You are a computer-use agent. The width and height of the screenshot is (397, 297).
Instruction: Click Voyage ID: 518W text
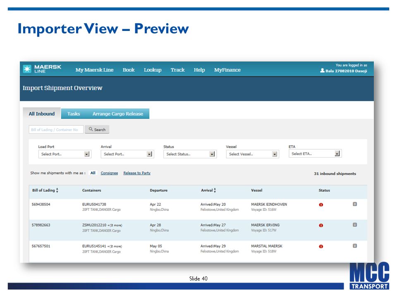tap(264, 251)
